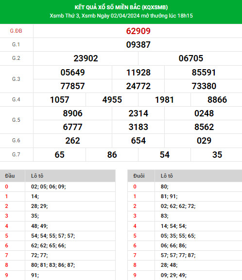
Task: Click the Đầu column header
Action: 10,176
